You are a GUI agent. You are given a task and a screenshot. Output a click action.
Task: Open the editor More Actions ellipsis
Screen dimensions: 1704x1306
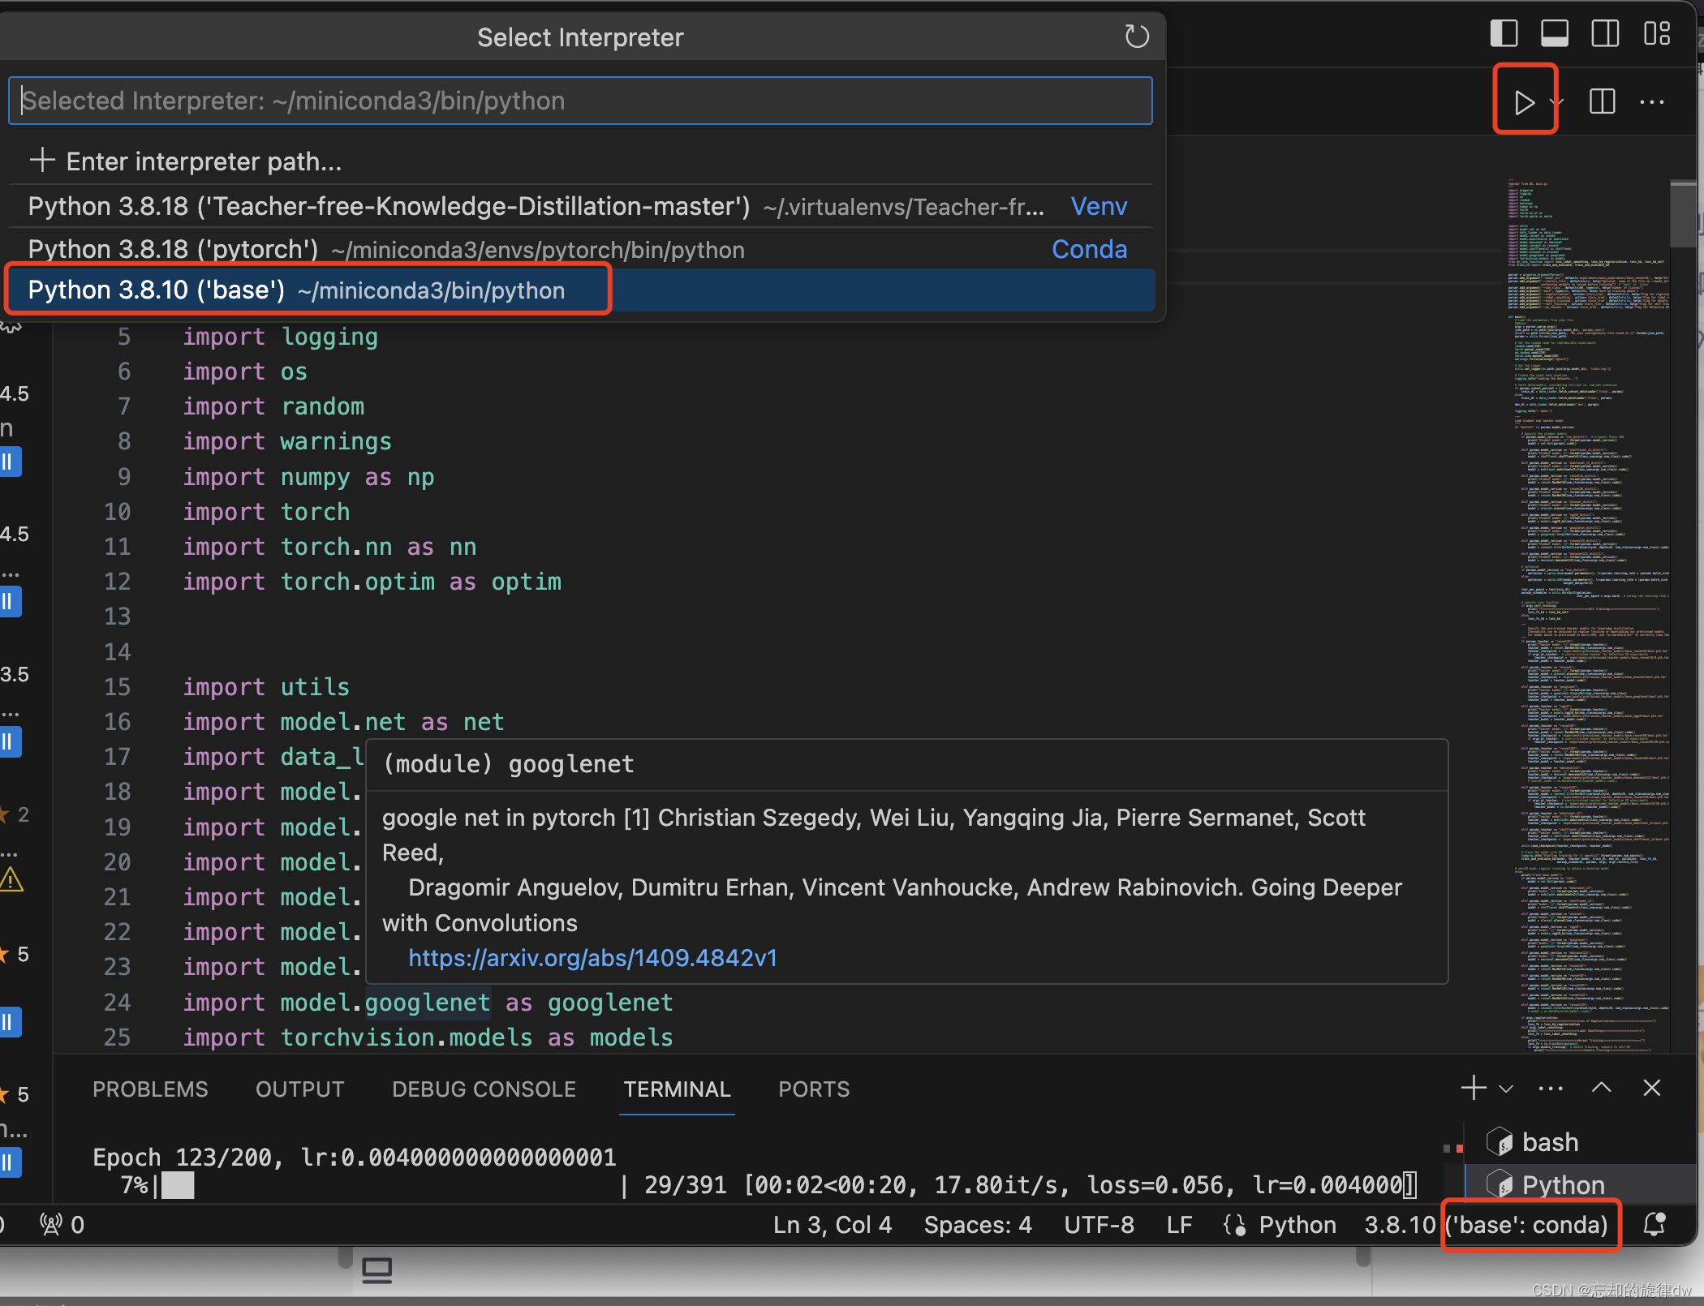[x=1651, y=102]
